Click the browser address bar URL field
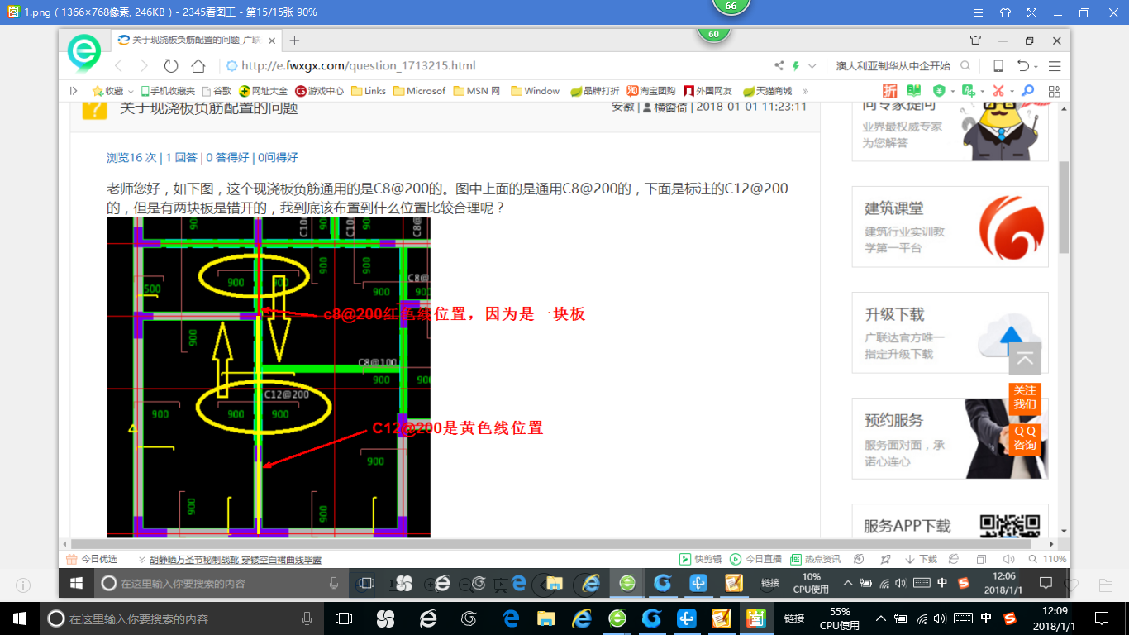The height and width of the screenshot is (635, 1129). point(496,66)
